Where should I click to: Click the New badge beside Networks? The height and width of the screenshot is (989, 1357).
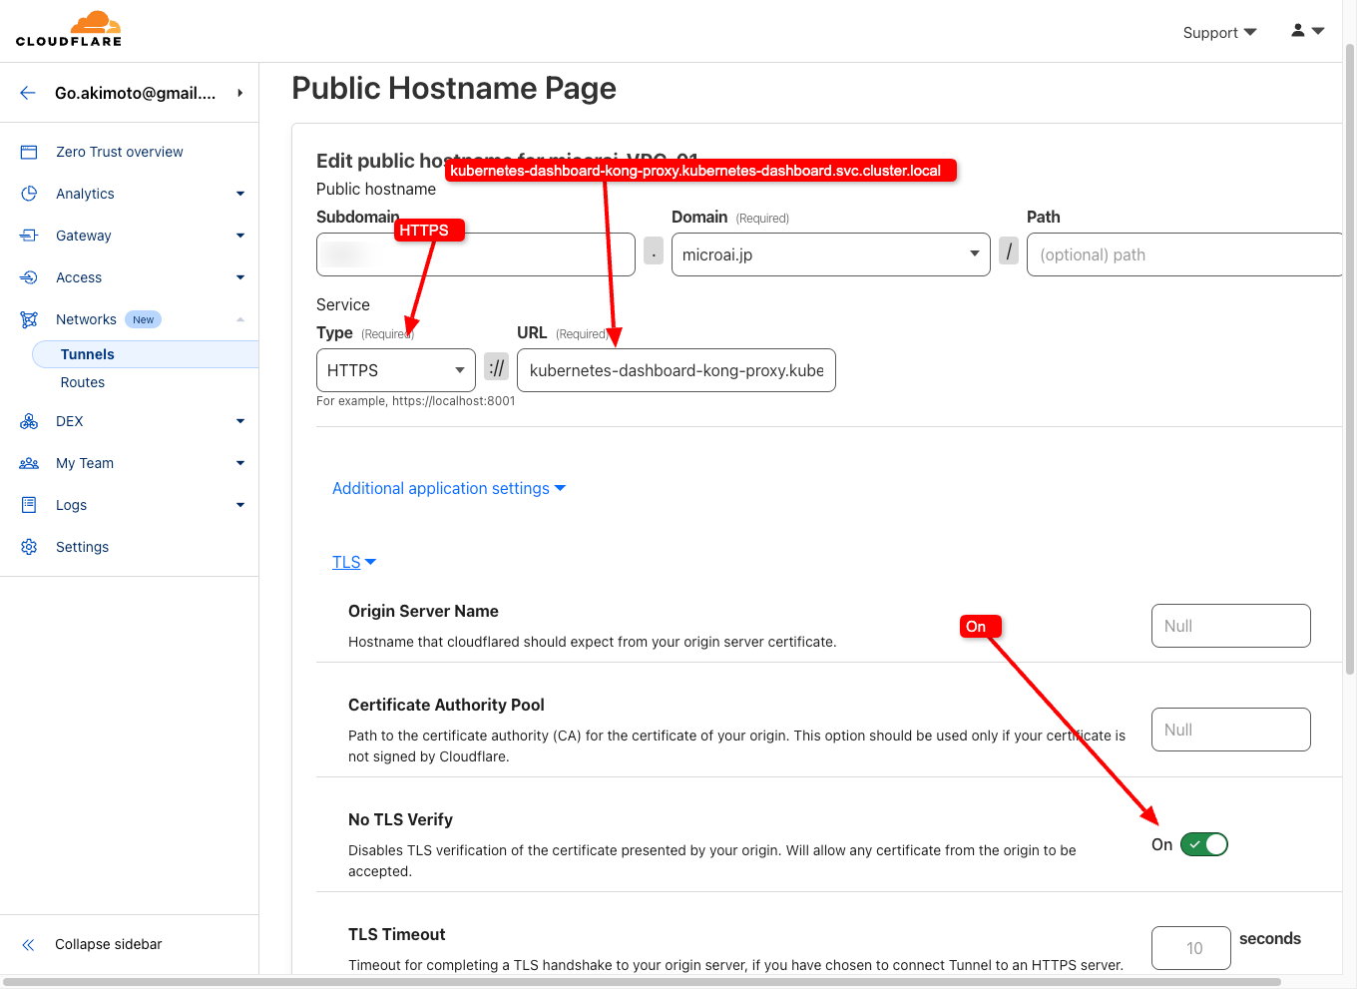[144, 319]
